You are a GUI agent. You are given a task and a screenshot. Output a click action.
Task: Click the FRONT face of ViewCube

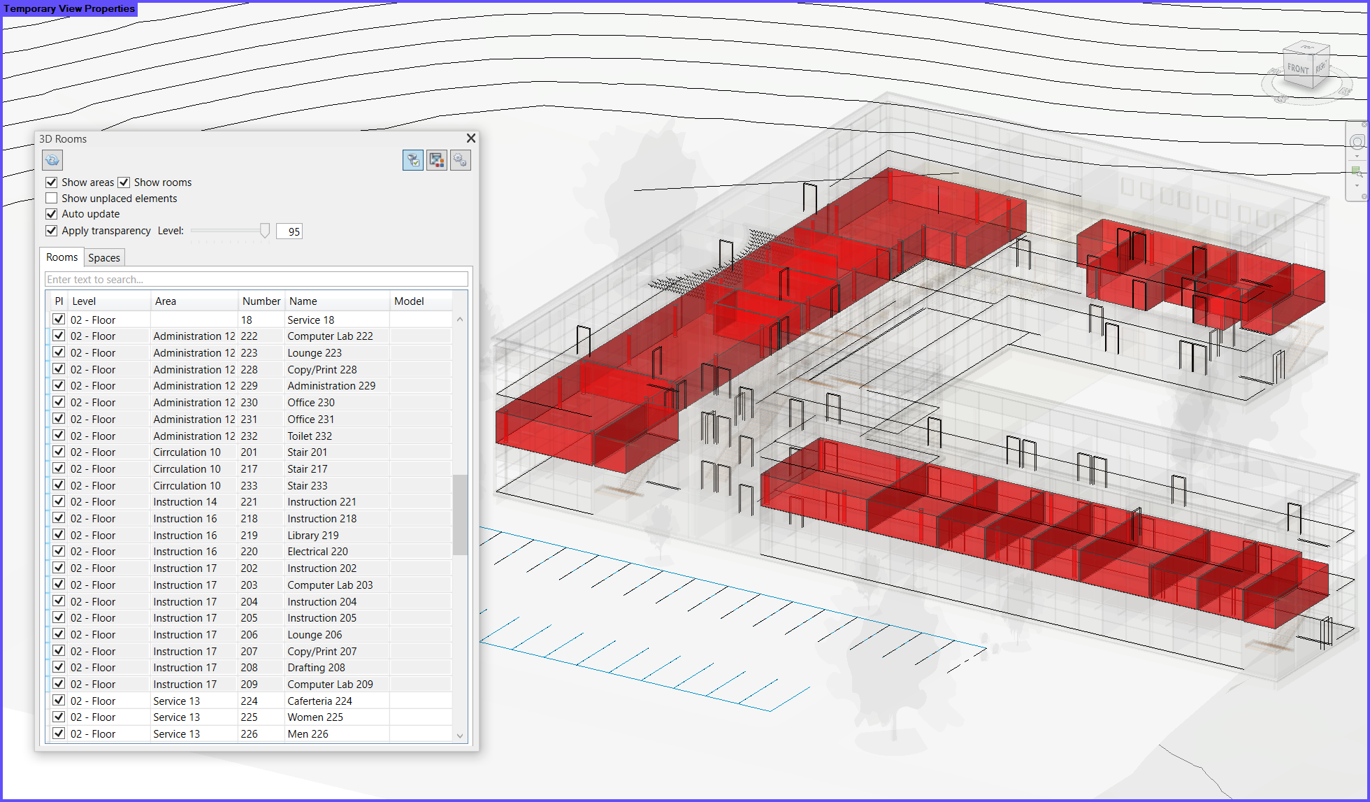click(x=1298, y=69)
